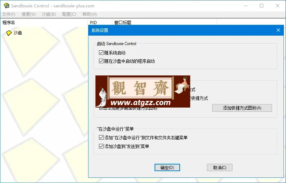Image resolution: width=286 pixels, height=183 pixels.
Task: Click the 添加快捷方式图标(A) button
Action: [x=242, y=108]
